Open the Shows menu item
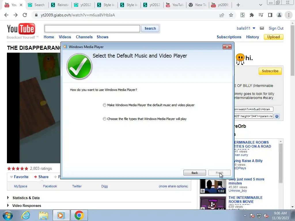 click(x=103, y=37)
